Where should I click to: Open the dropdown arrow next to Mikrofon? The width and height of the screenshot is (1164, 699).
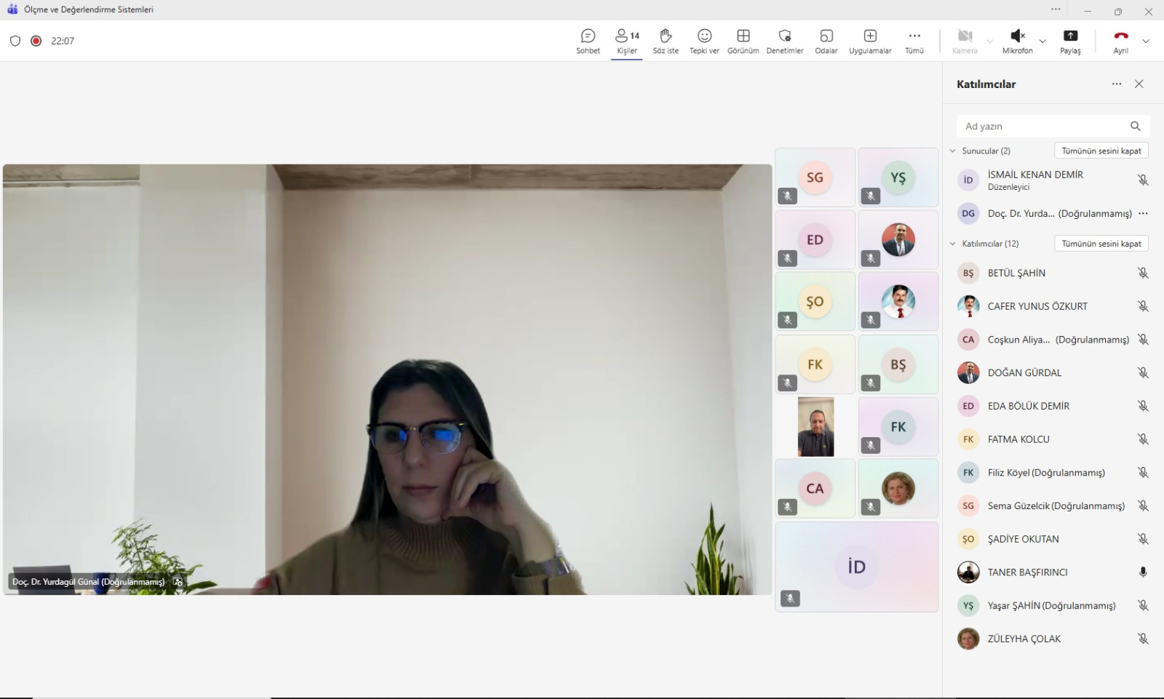pos(1043,41)
